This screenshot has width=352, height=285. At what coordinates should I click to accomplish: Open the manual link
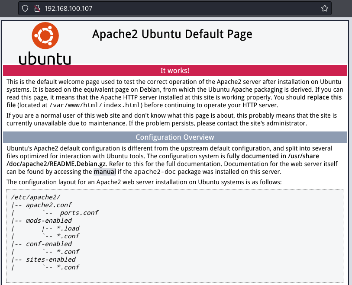(x=104, y=171)
